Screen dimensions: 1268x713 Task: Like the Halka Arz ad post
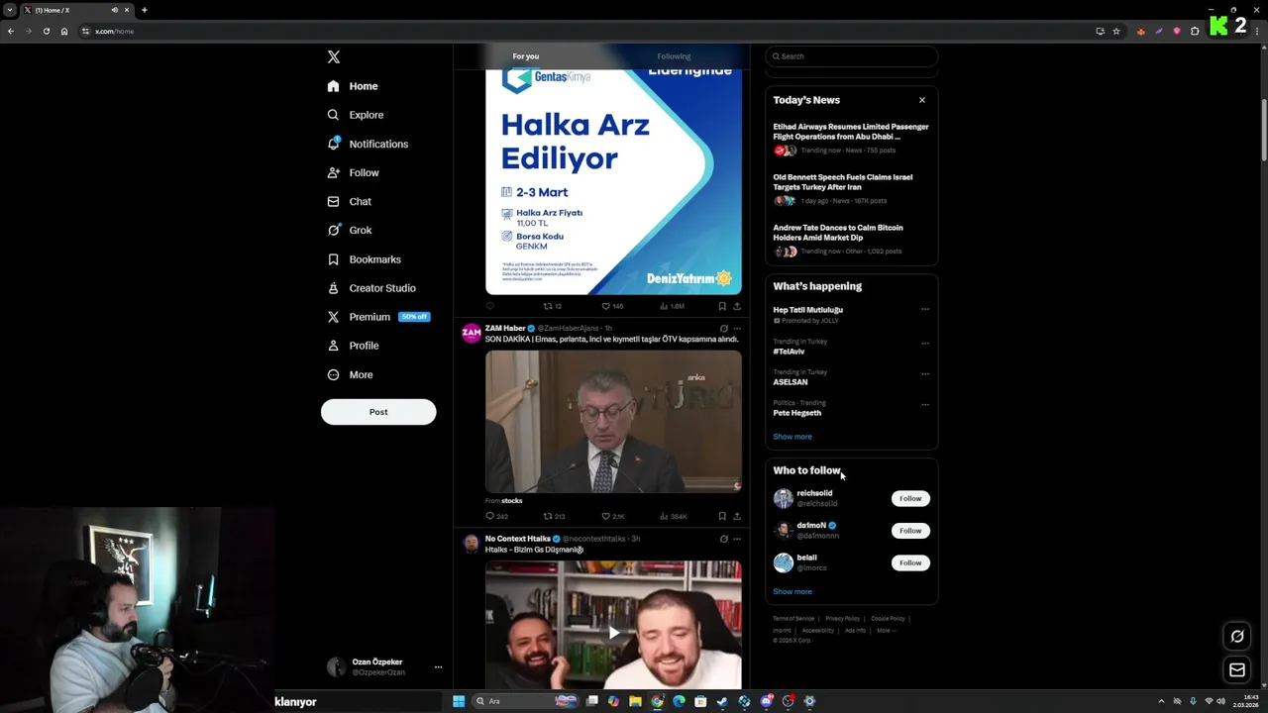pos(612,306)
